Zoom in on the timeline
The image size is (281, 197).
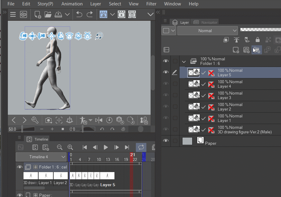(x=70, y=147)
